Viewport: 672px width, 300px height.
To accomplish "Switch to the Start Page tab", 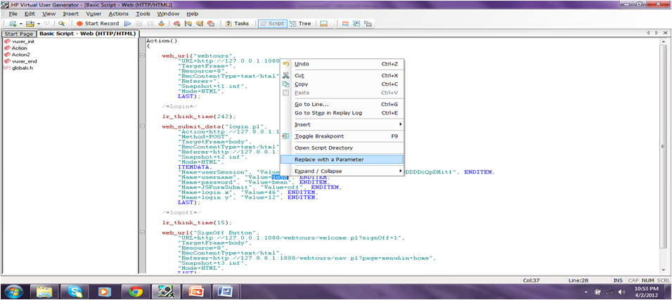I will pos(18,34).
